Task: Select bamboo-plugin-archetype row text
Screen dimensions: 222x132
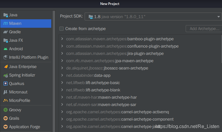Action: pos(120,39)
